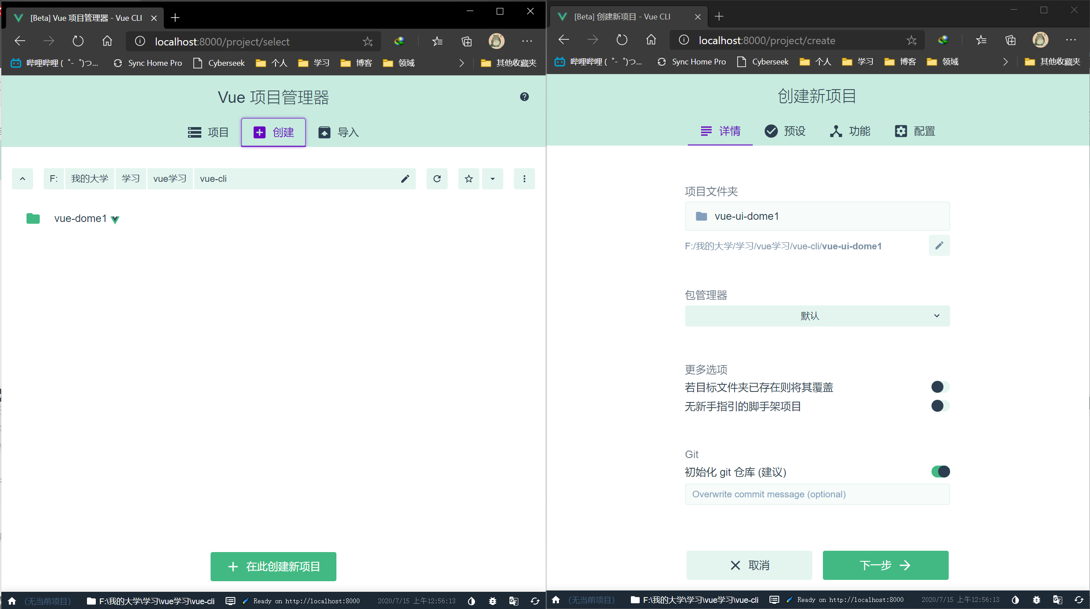The image size is (1090, 609).
Task: Disable the initialize git repository toggle
Action: 941,471
